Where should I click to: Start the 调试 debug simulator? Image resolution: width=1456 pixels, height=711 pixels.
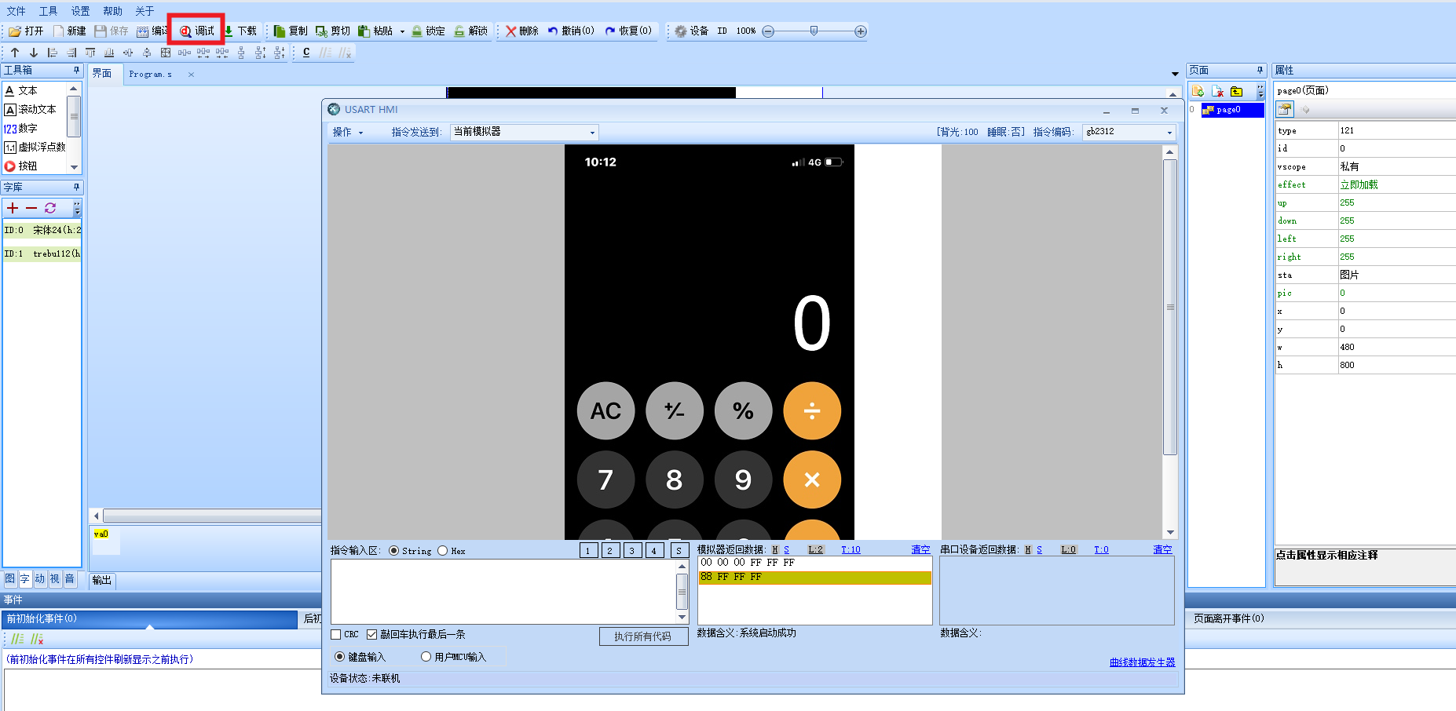coord(196,31)
